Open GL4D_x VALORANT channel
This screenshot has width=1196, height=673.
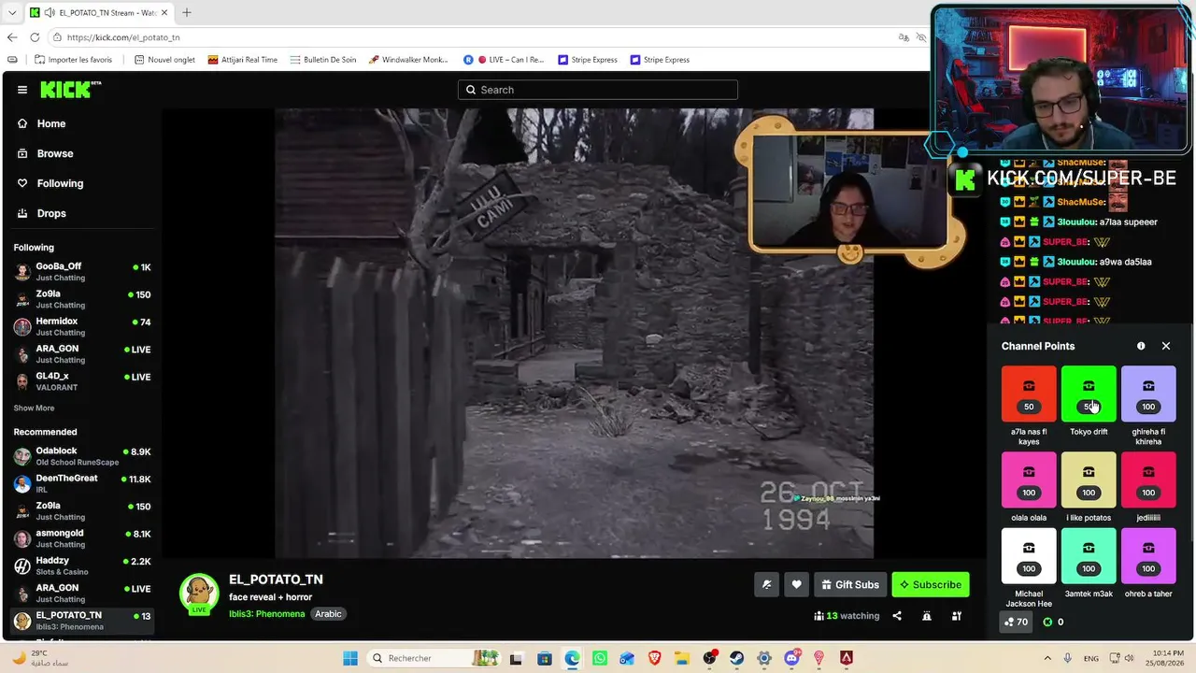click(82, 381)
